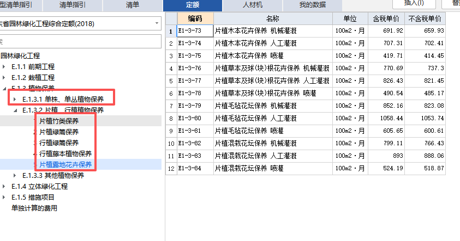Switch to the 人材机 tab
This screenshot has width=460, height=241.
coord(253,5)
